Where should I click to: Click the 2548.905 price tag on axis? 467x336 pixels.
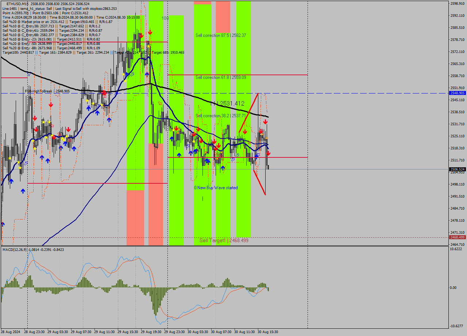coord(458,93)
